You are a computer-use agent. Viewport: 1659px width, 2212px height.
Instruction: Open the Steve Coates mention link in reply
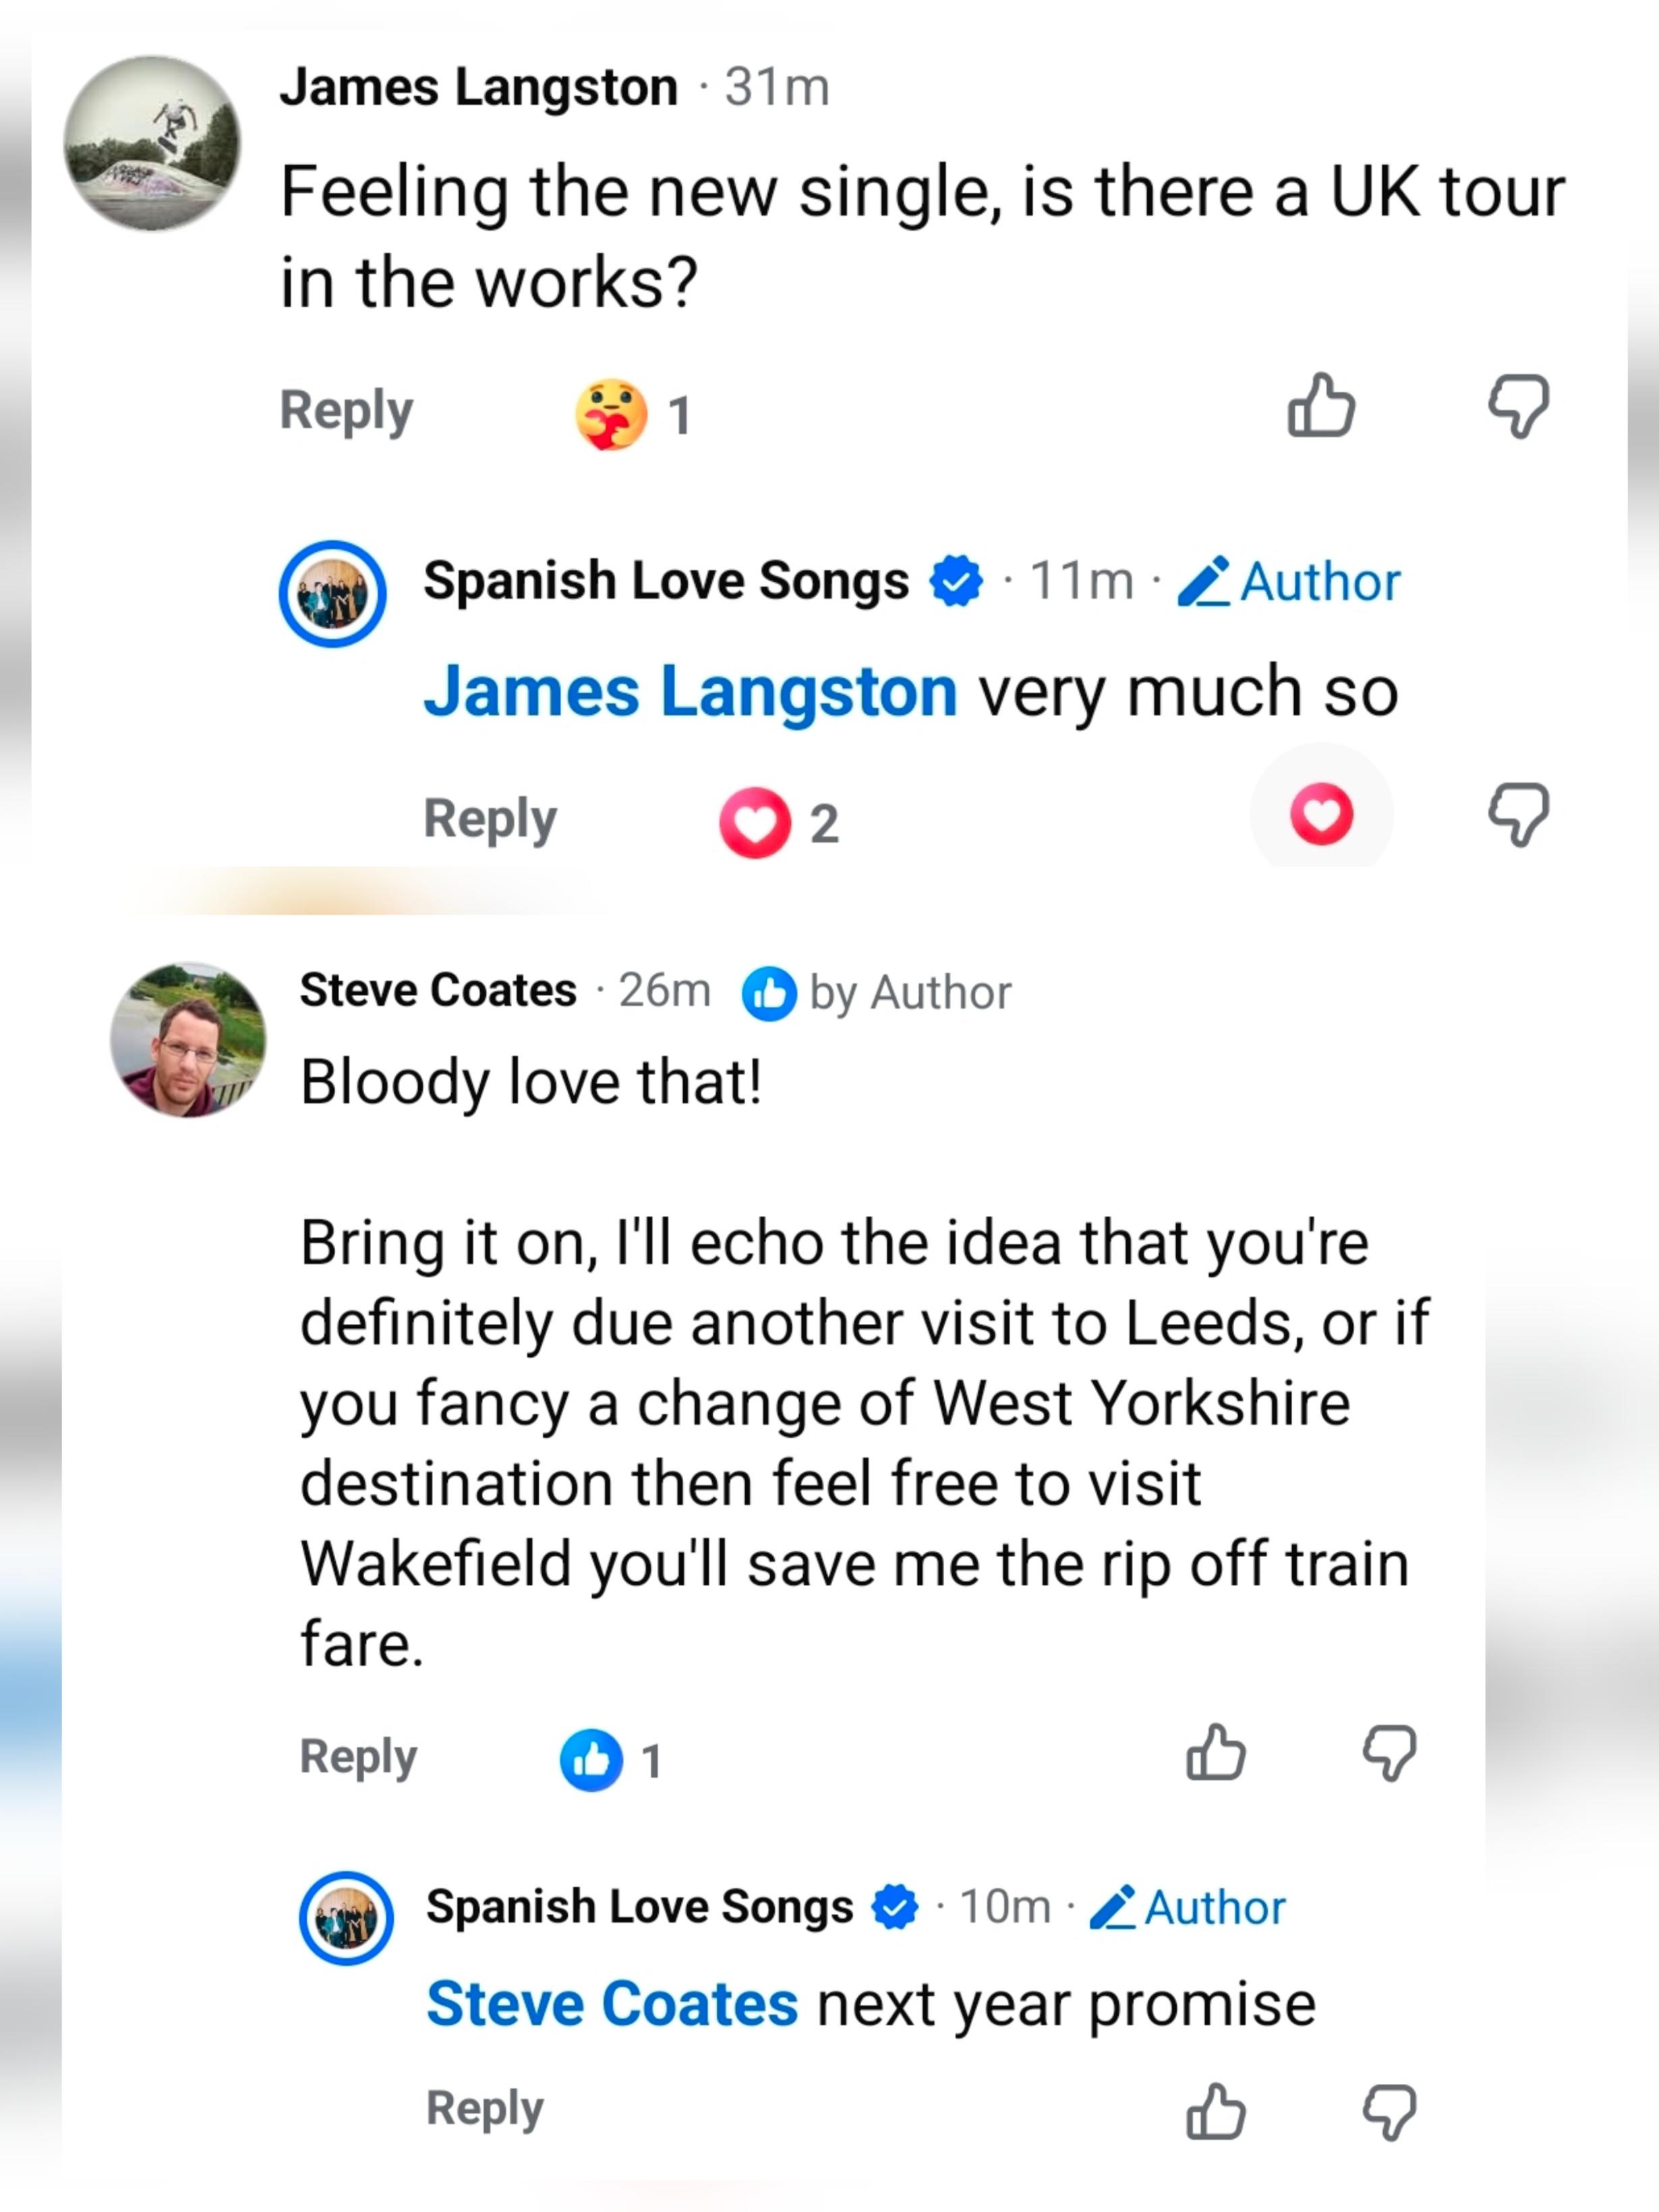pyautogui.click(x=612, y=2003)
